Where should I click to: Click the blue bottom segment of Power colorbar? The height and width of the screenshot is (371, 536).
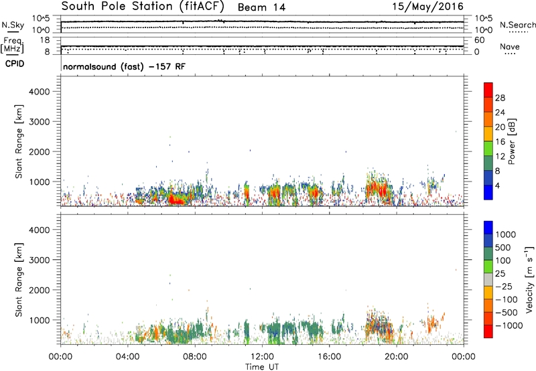[488, 192]
